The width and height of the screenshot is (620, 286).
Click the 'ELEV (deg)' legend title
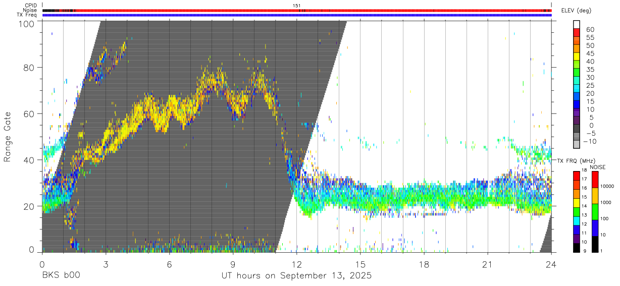point(576,11)
